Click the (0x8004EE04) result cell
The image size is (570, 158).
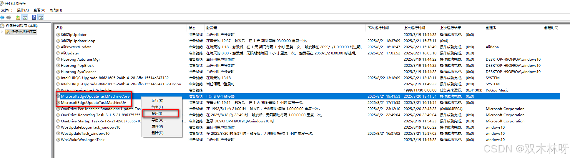pos(451,109)
